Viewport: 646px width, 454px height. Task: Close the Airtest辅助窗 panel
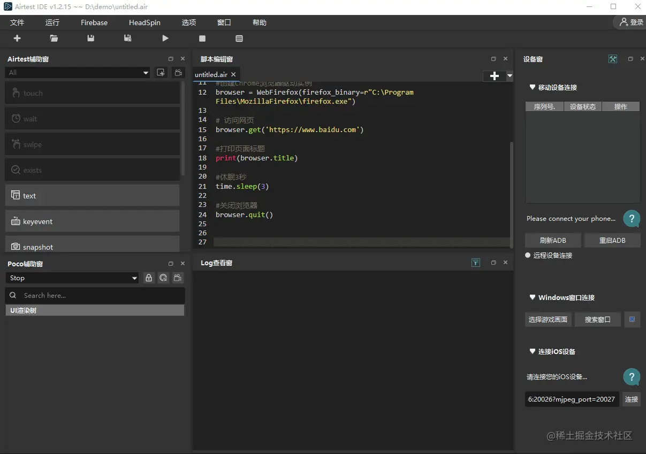click(x=183, y=59)
